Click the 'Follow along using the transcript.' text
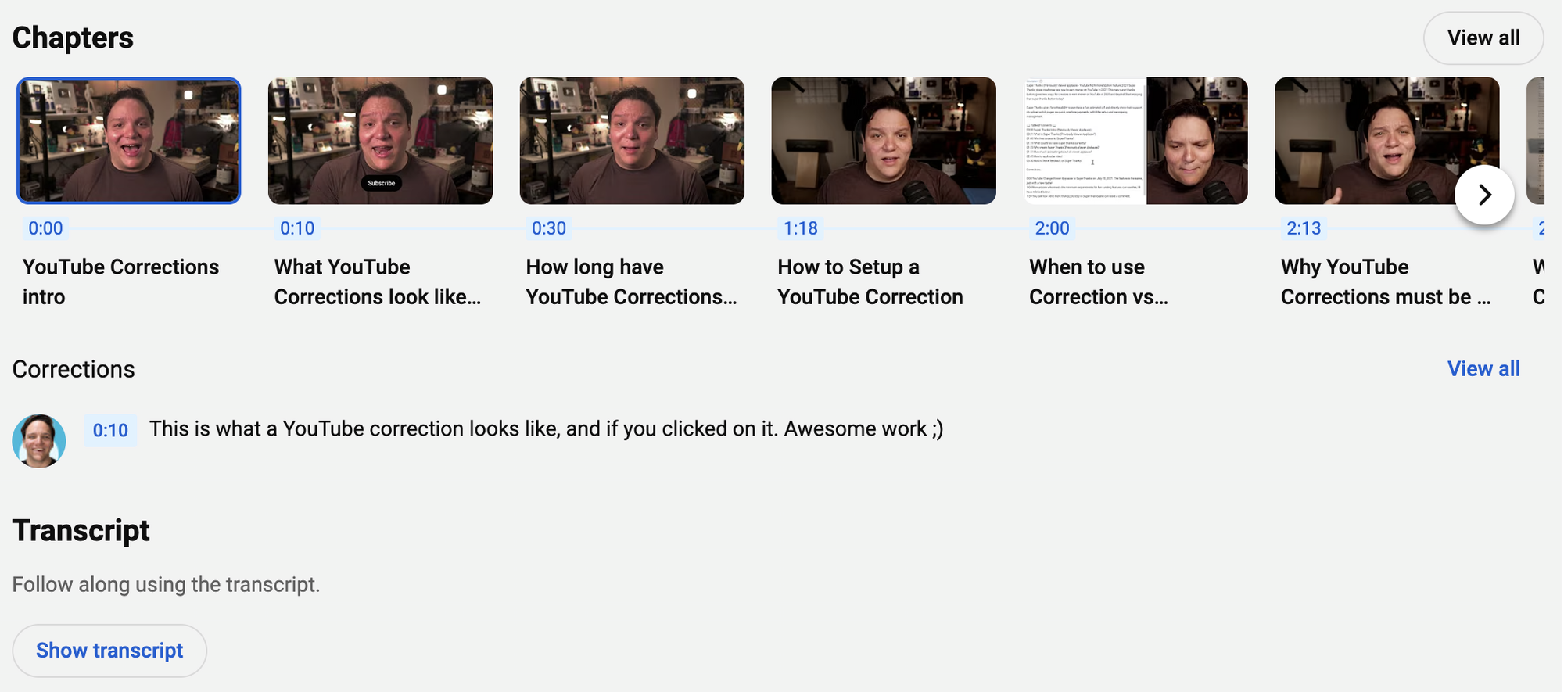Viewport: 1564px width, 692px height. pyautogui.click(x=166, y=585)
